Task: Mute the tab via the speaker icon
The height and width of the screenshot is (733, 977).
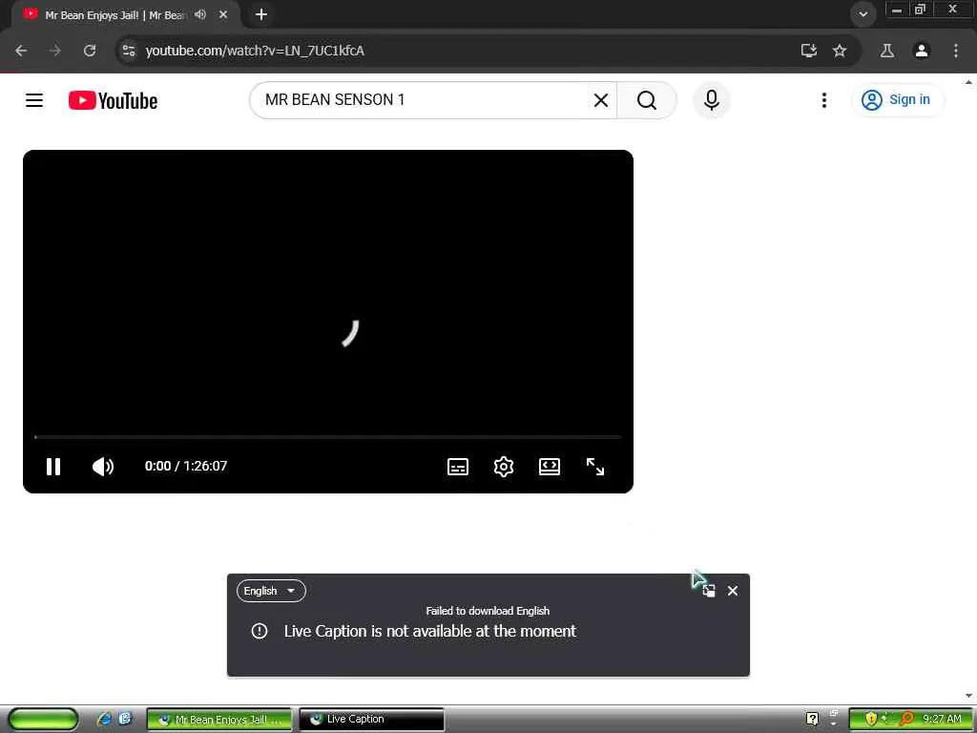Action: coord(200,14)
